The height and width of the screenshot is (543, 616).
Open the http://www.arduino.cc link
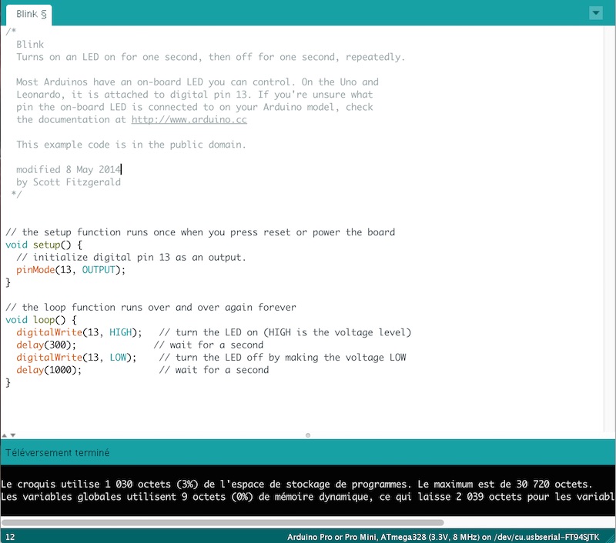[x=189, y=120]
